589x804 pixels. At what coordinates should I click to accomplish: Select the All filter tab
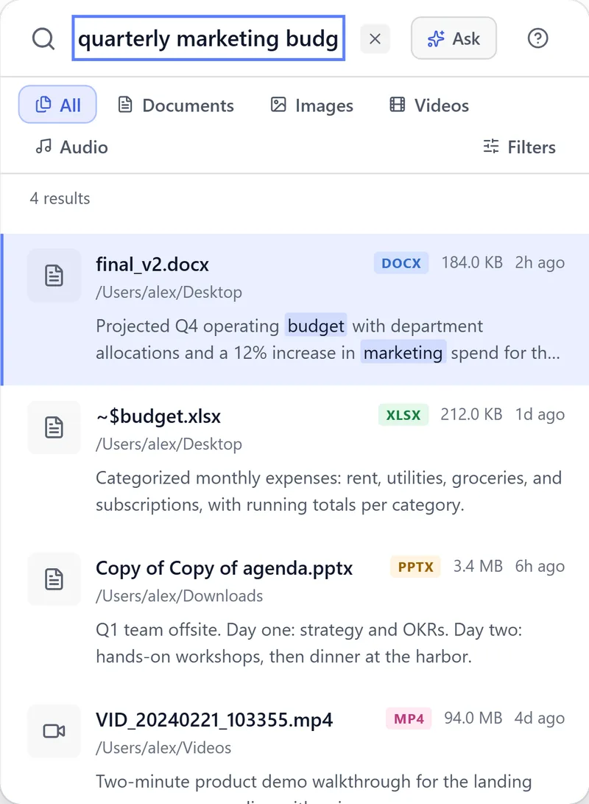pos(57,105)
